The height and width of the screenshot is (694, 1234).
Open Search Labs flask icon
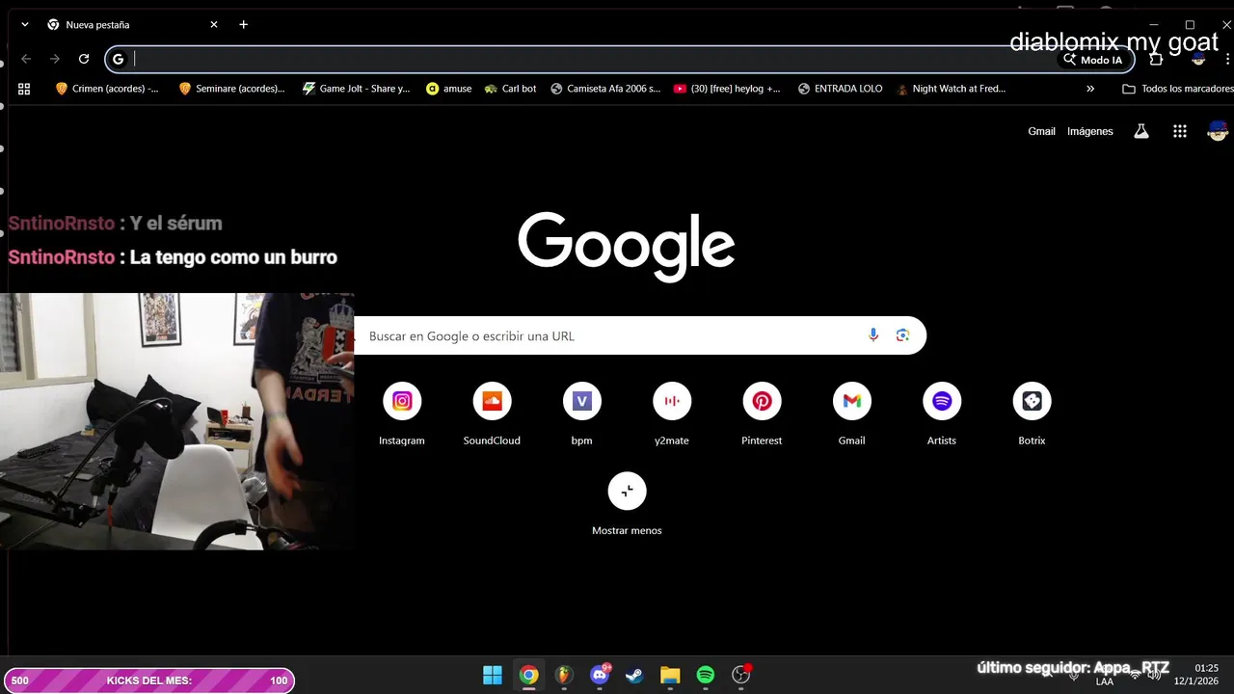tap(1141, 131)
